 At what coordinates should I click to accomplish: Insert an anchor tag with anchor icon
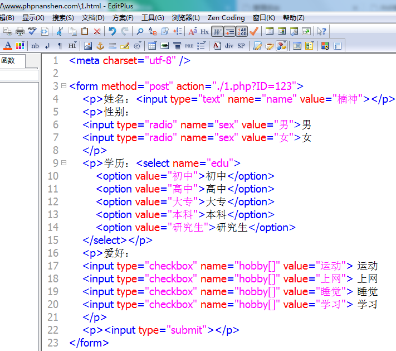pyautogui.click(x=100, y=46)
